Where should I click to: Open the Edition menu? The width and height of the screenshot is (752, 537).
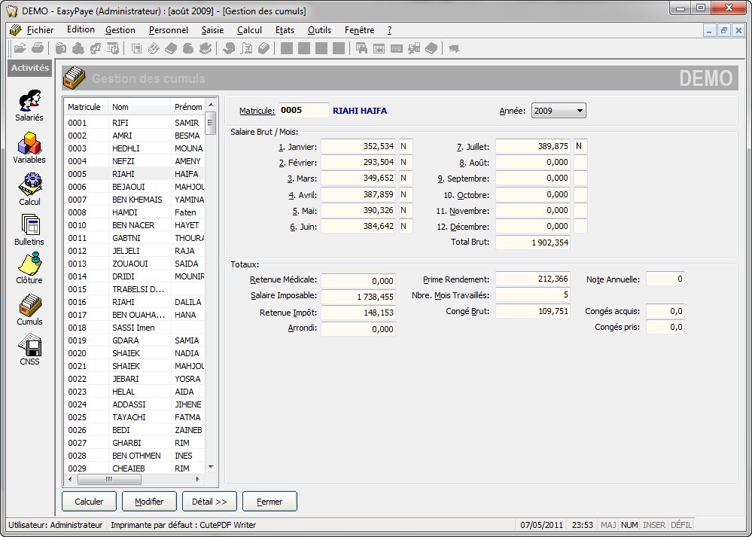[x=81, y=30]
